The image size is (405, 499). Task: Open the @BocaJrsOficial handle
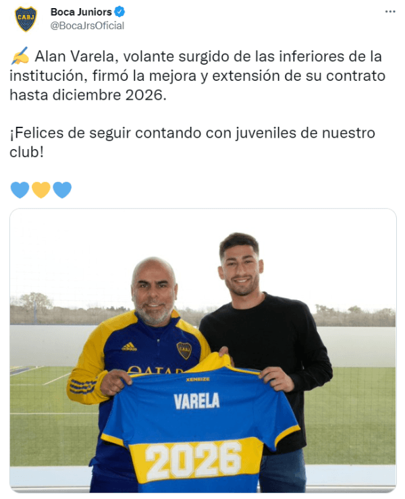(87, 26)
